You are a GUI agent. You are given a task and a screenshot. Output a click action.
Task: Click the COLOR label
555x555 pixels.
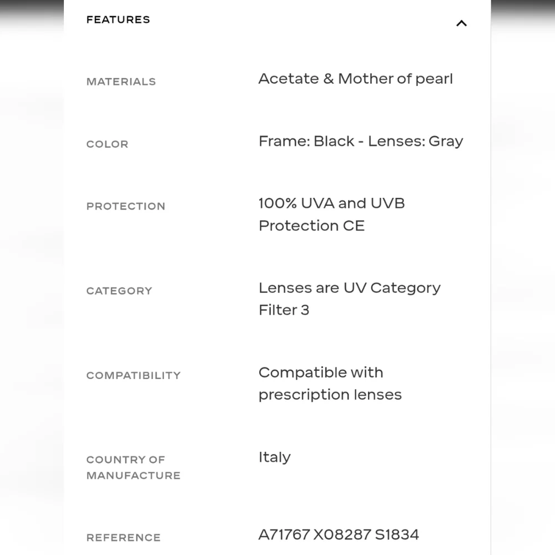point(107,144)
